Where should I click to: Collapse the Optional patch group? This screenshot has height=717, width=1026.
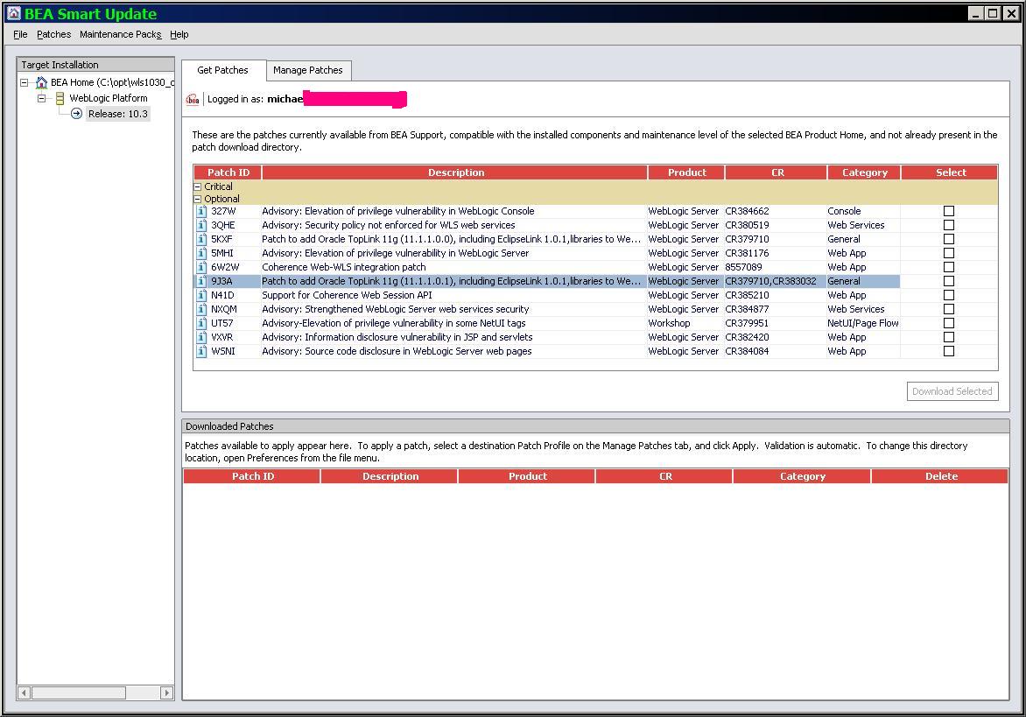coord(198,199)
